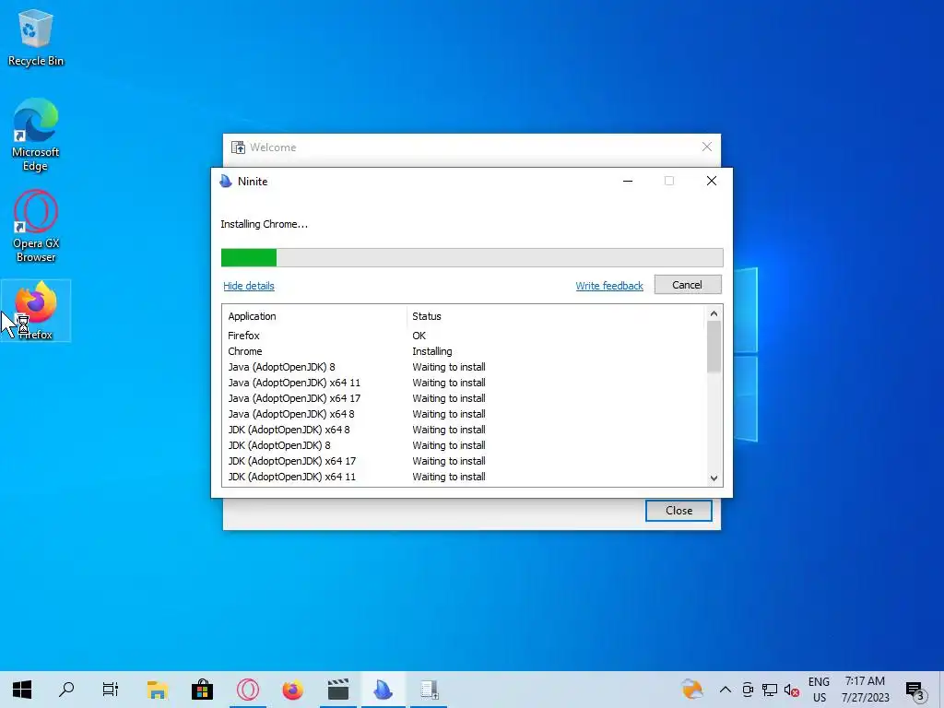
Task: Open the ENG US language indicator
Action: coord(819,690)
